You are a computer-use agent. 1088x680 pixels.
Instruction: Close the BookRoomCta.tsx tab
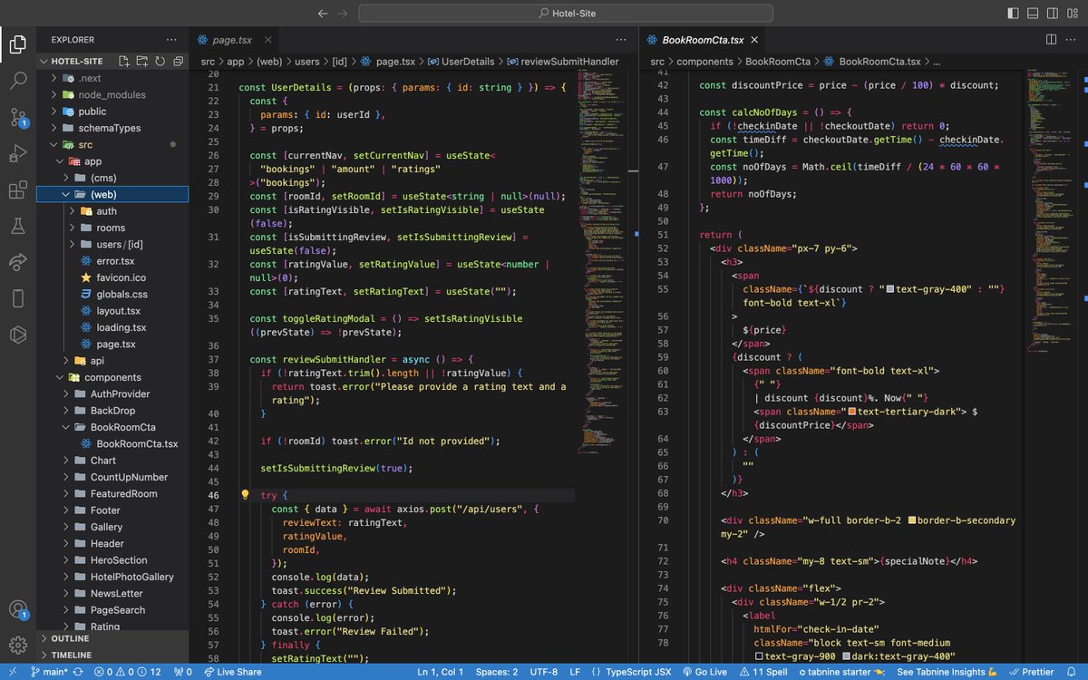754,40
